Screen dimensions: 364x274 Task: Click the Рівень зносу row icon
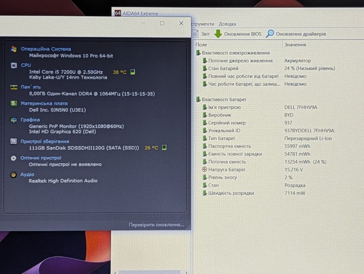(205, 177)
